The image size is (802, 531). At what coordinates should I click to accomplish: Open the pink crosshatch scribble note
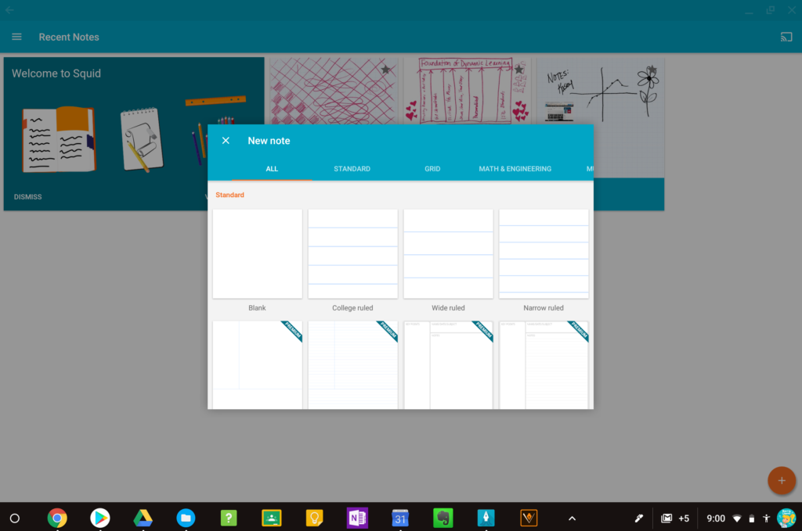[x=332, y=91]
